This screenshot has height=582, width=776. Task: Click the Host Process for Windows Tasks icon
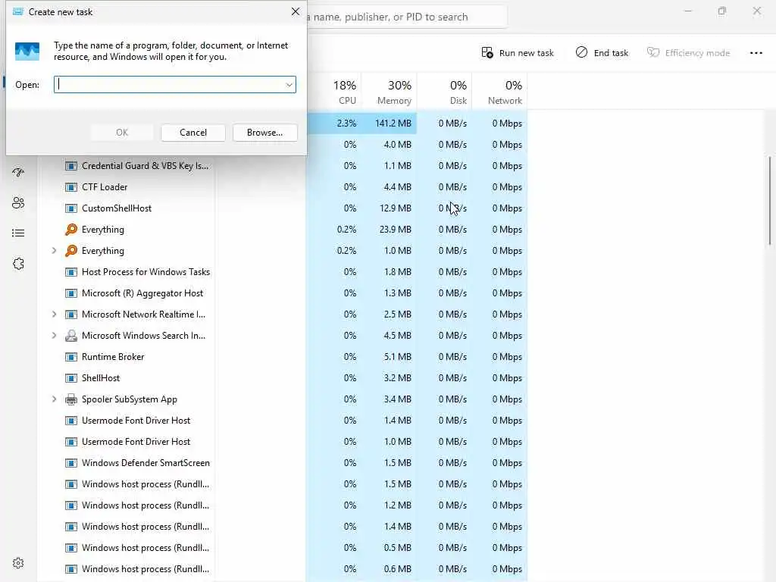pos(71,272)
